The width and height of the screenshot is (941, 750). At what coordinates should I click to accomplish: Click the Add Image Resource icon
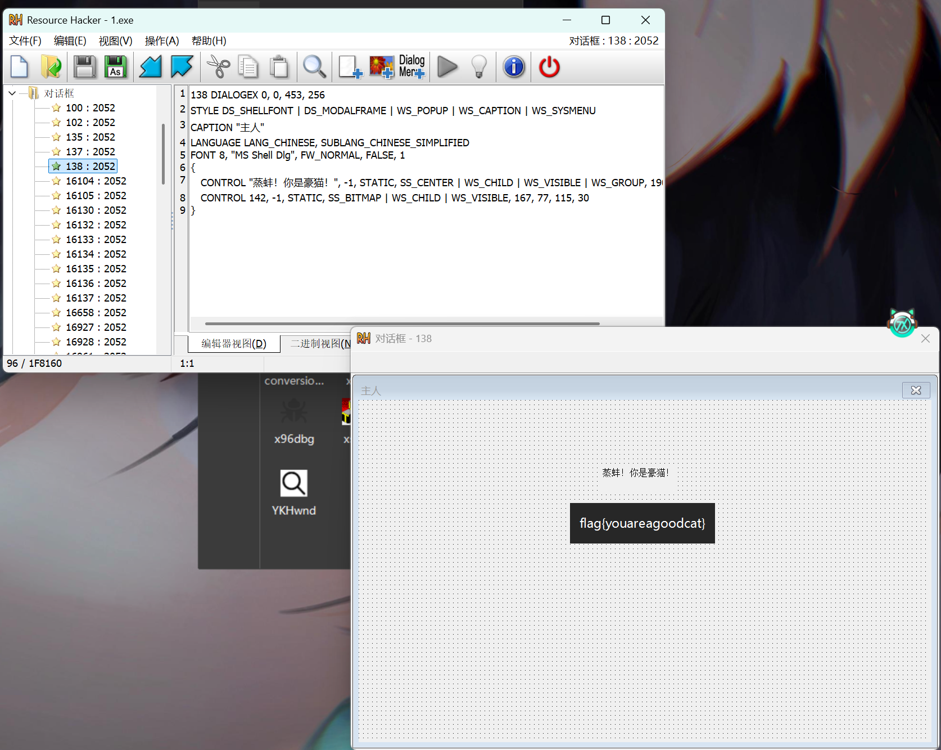[x=381, y=67]
